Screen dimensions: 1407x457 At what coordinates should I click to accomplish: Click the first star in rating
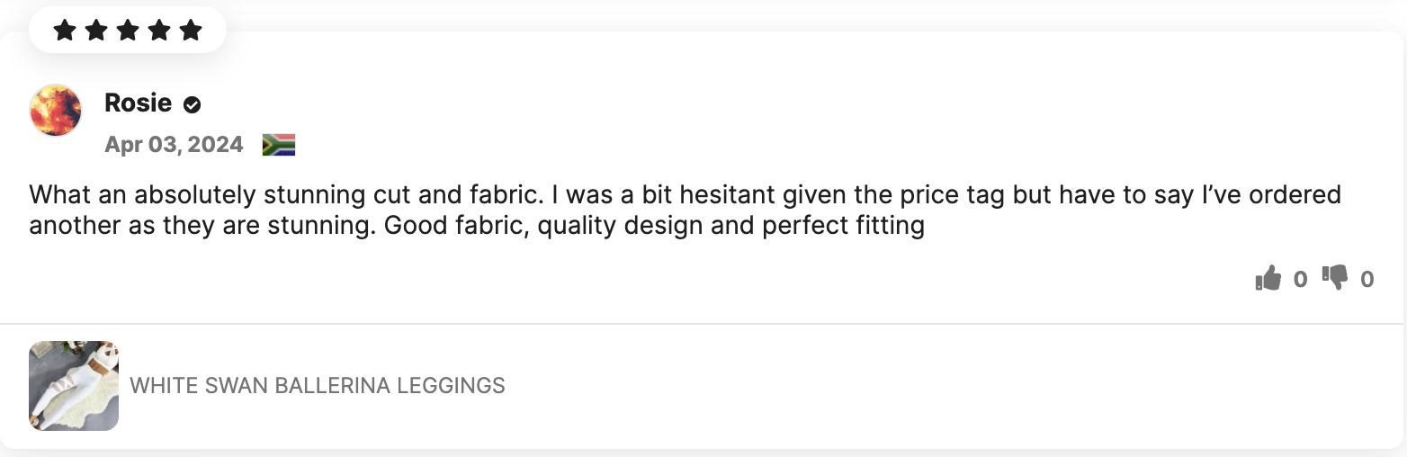pos(65,31)
